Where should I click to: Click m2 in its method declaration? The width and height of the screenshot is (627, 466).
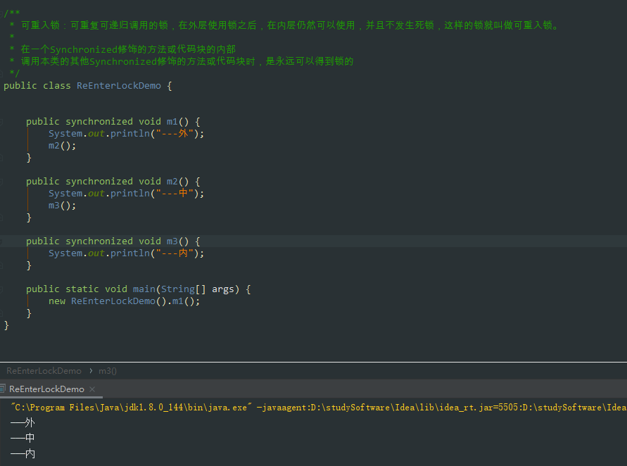pyautogui.click(x=172, y=181)
